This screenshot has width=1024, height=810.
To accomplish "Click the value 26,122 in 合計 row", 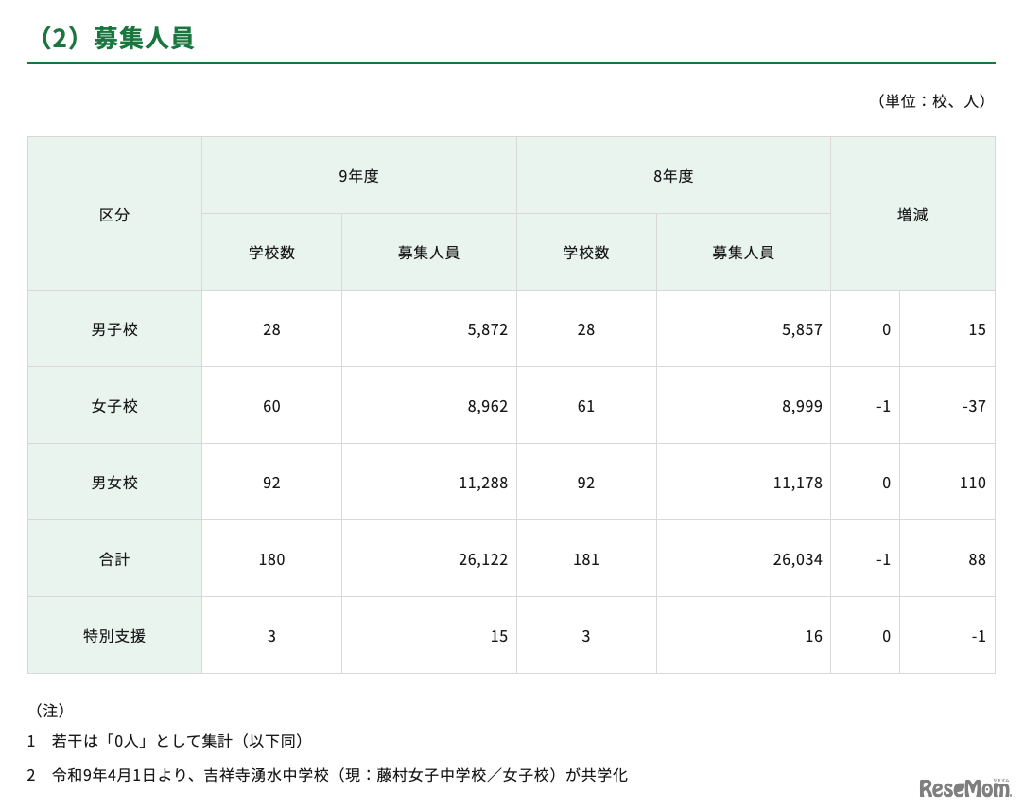I will pyautogui.click(x=482, y=559).
